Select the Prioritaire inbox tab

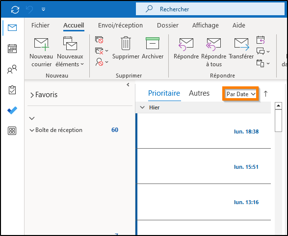coord(164,93)
